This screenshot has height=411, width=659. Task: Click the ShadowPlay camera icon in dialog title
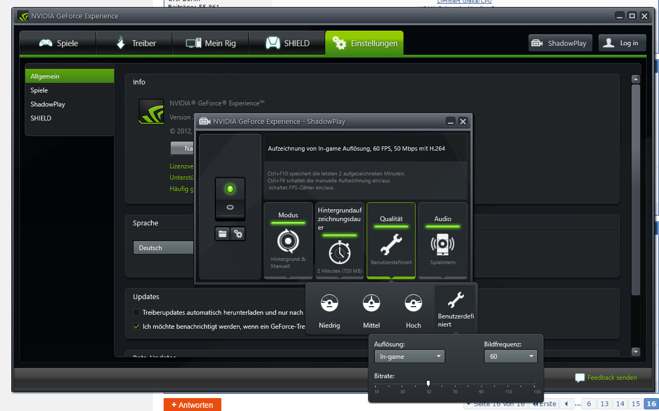click(205, 121)
